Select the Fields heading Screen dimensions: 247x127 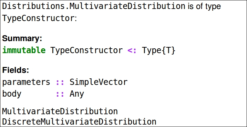coord(16,70)
